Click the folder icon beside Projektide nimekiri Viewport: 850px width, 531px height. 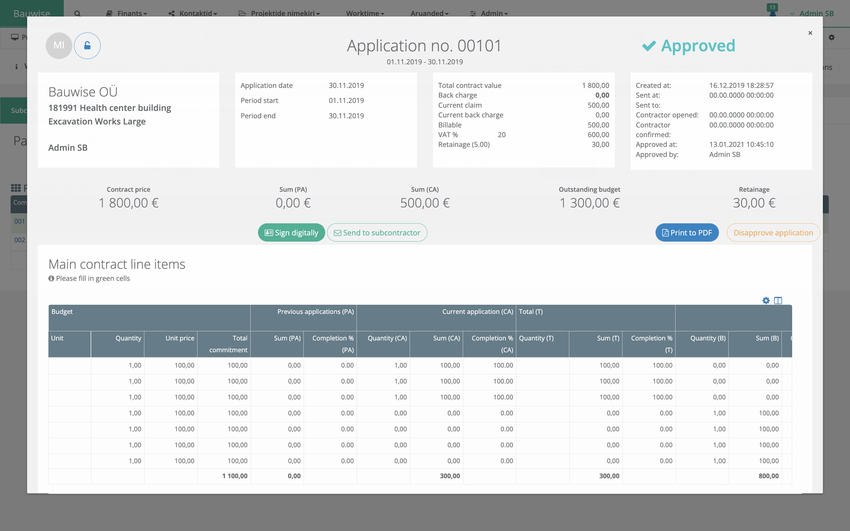[x=242, y=13]
